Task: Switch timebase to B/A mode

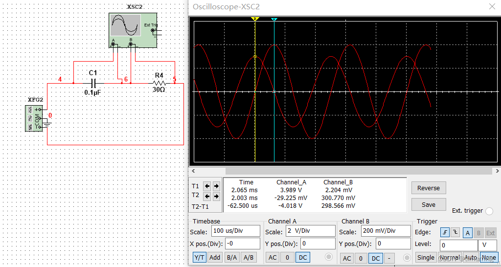Action: pos(232,257)
